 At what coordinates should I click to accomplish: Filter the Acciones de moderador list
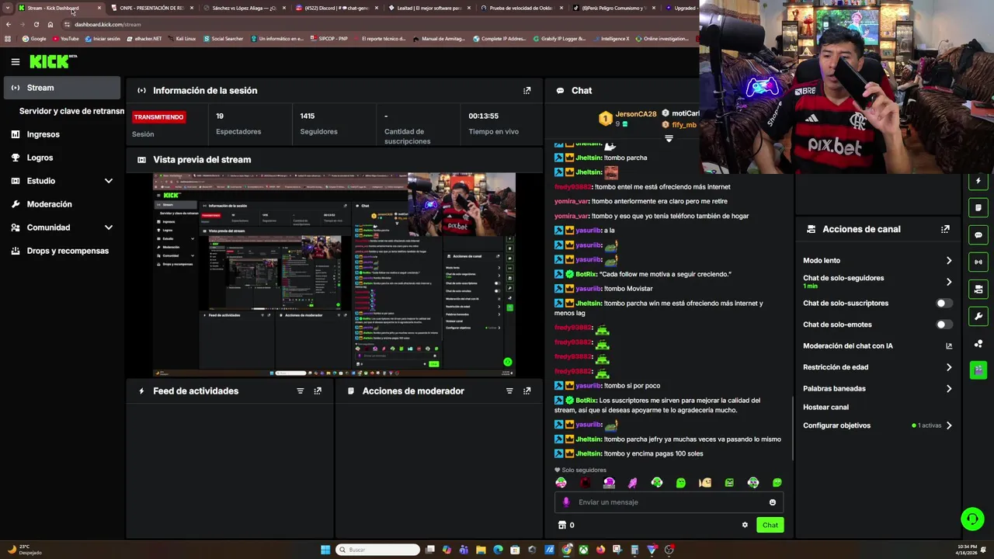509,391
